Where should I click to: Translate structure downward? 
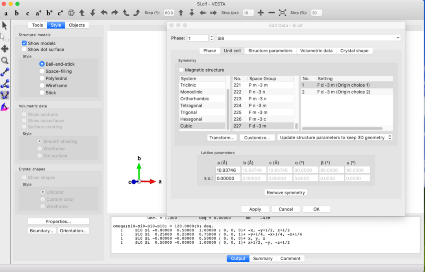pyautogui.click(x=192, y=13)
